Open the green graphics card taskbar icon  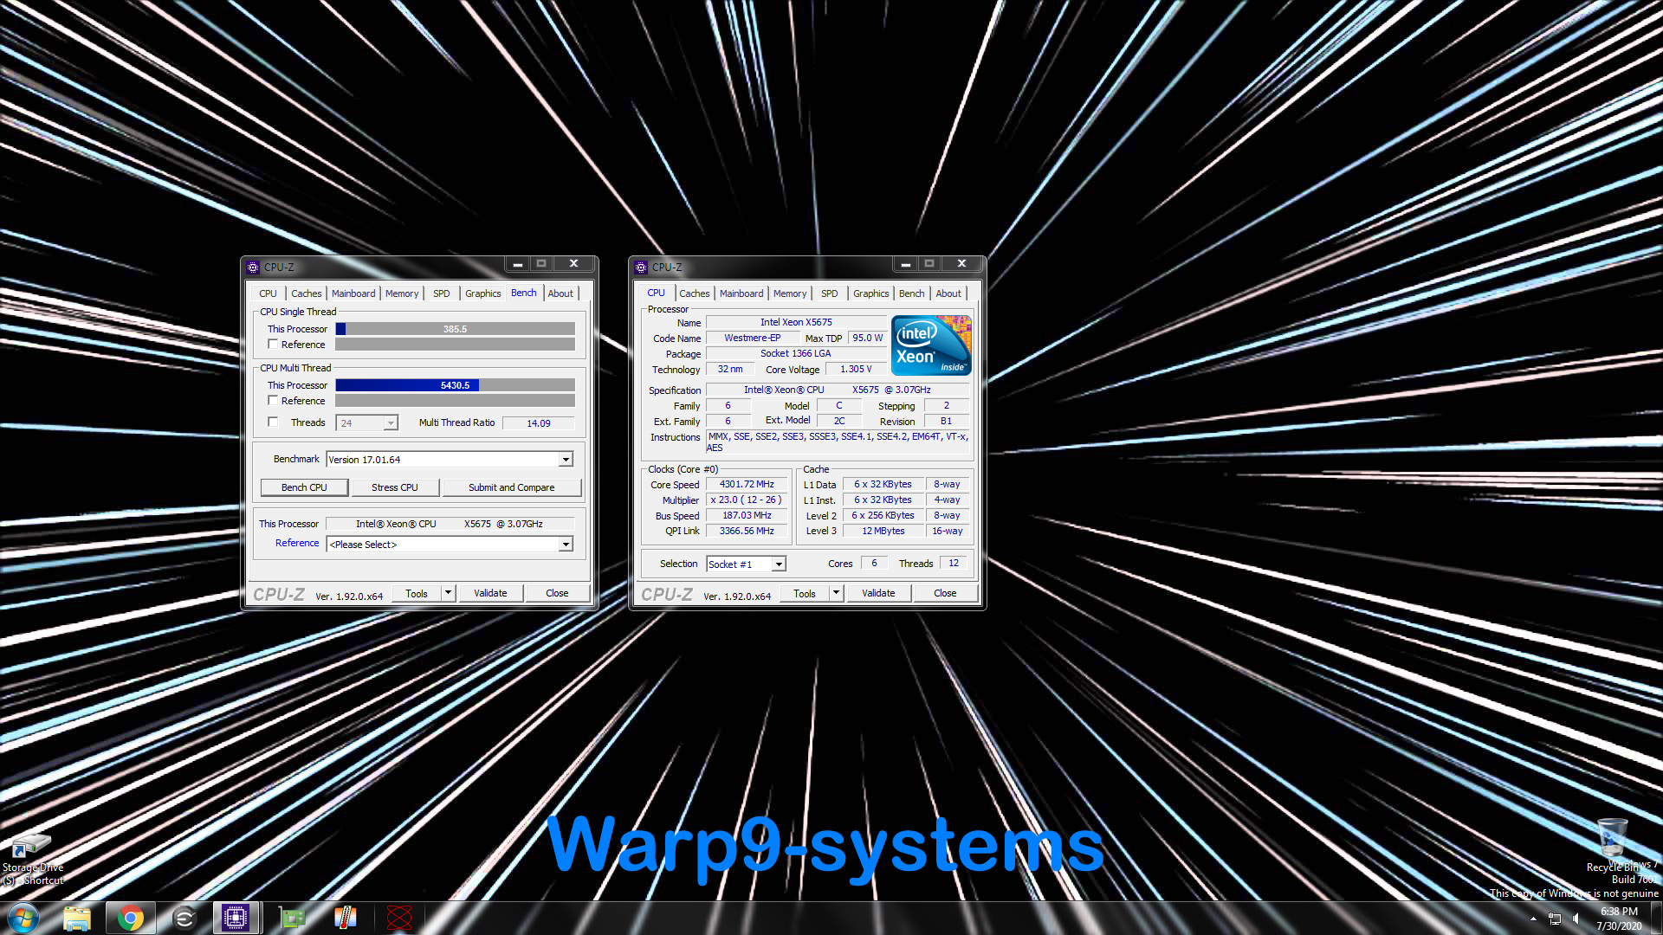[292, 918]
